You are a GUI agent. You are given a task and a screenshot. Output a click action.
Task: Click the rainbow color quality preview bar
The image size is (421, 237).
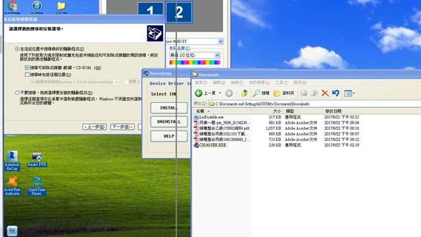195,63
